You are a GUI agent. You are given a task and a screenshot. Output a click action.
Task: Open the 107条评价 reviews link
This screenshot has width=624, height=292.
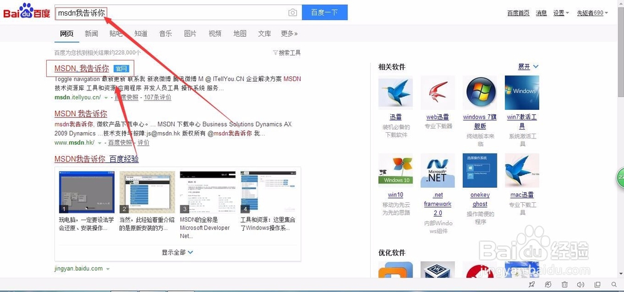(158, 97)
